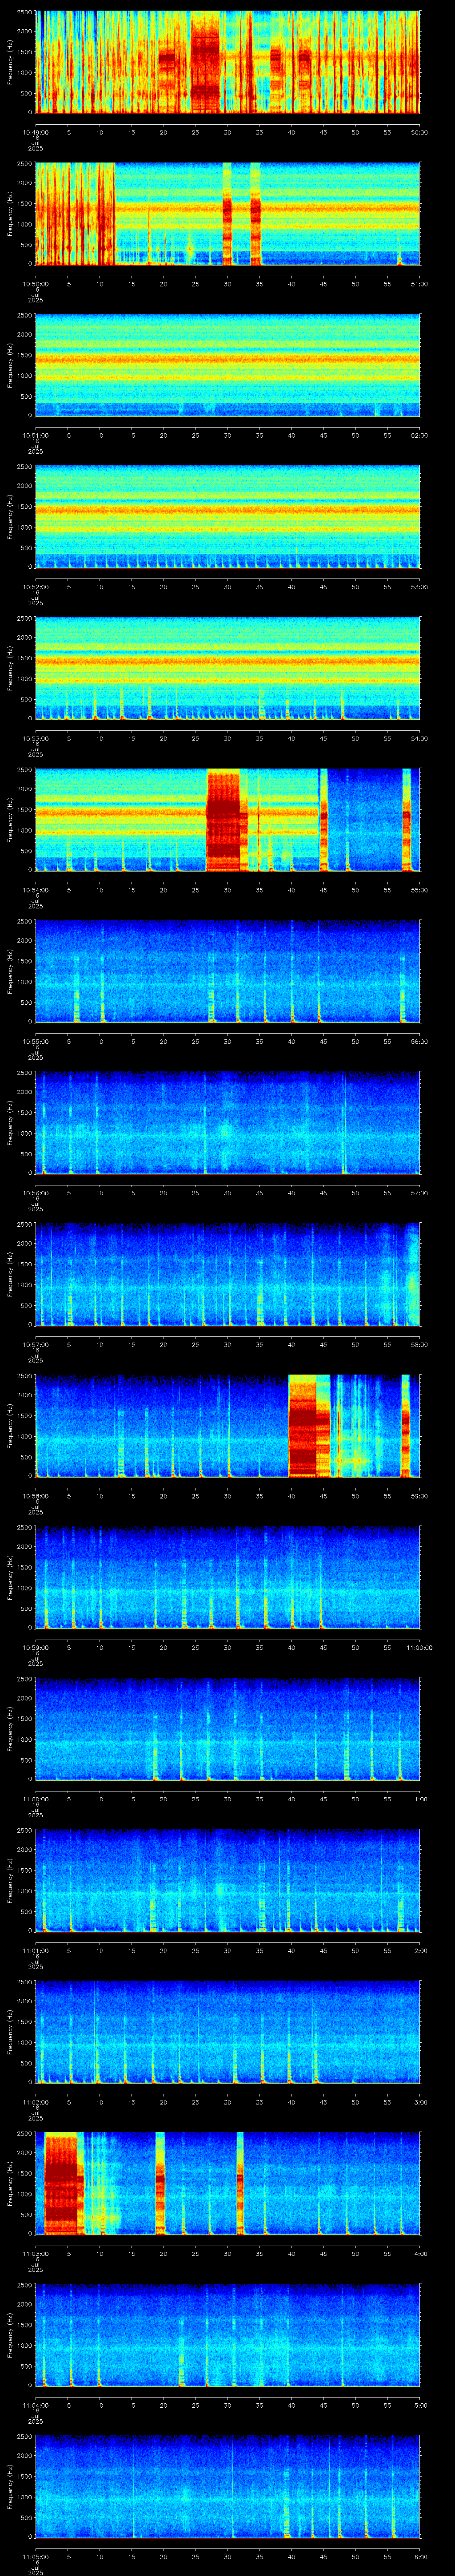Select the '10:54:00' start time label
Screen dimensions: 455x2576
(x=35, y=890)
